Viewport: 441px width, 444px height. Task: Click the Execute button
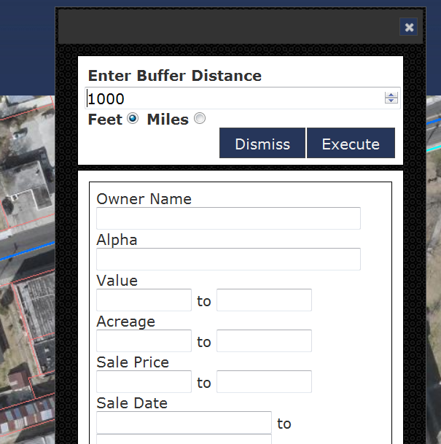[351, 143]
